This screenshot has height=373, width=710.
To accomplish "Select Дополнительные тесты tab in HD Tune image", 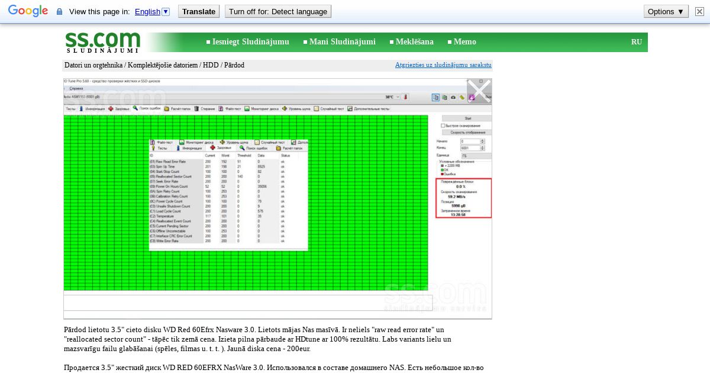I will [x=369, y=109].
